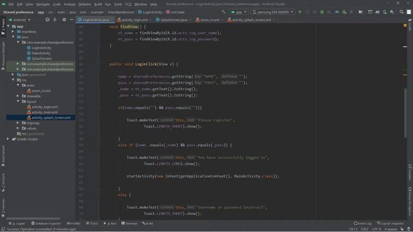Open the Event Log
This screenshot has height=232, width=413.
[x=363, y=224]
